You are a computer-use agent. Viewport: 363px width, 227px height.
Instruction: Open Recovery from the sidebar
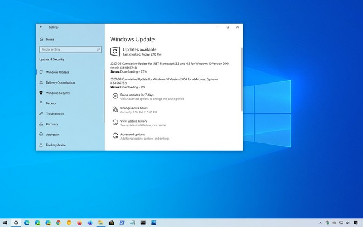pyautogui.click(x=52, y=124)
